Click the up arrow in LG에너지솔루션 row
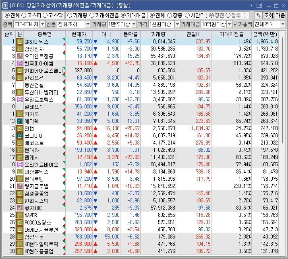 pos(95,230)
